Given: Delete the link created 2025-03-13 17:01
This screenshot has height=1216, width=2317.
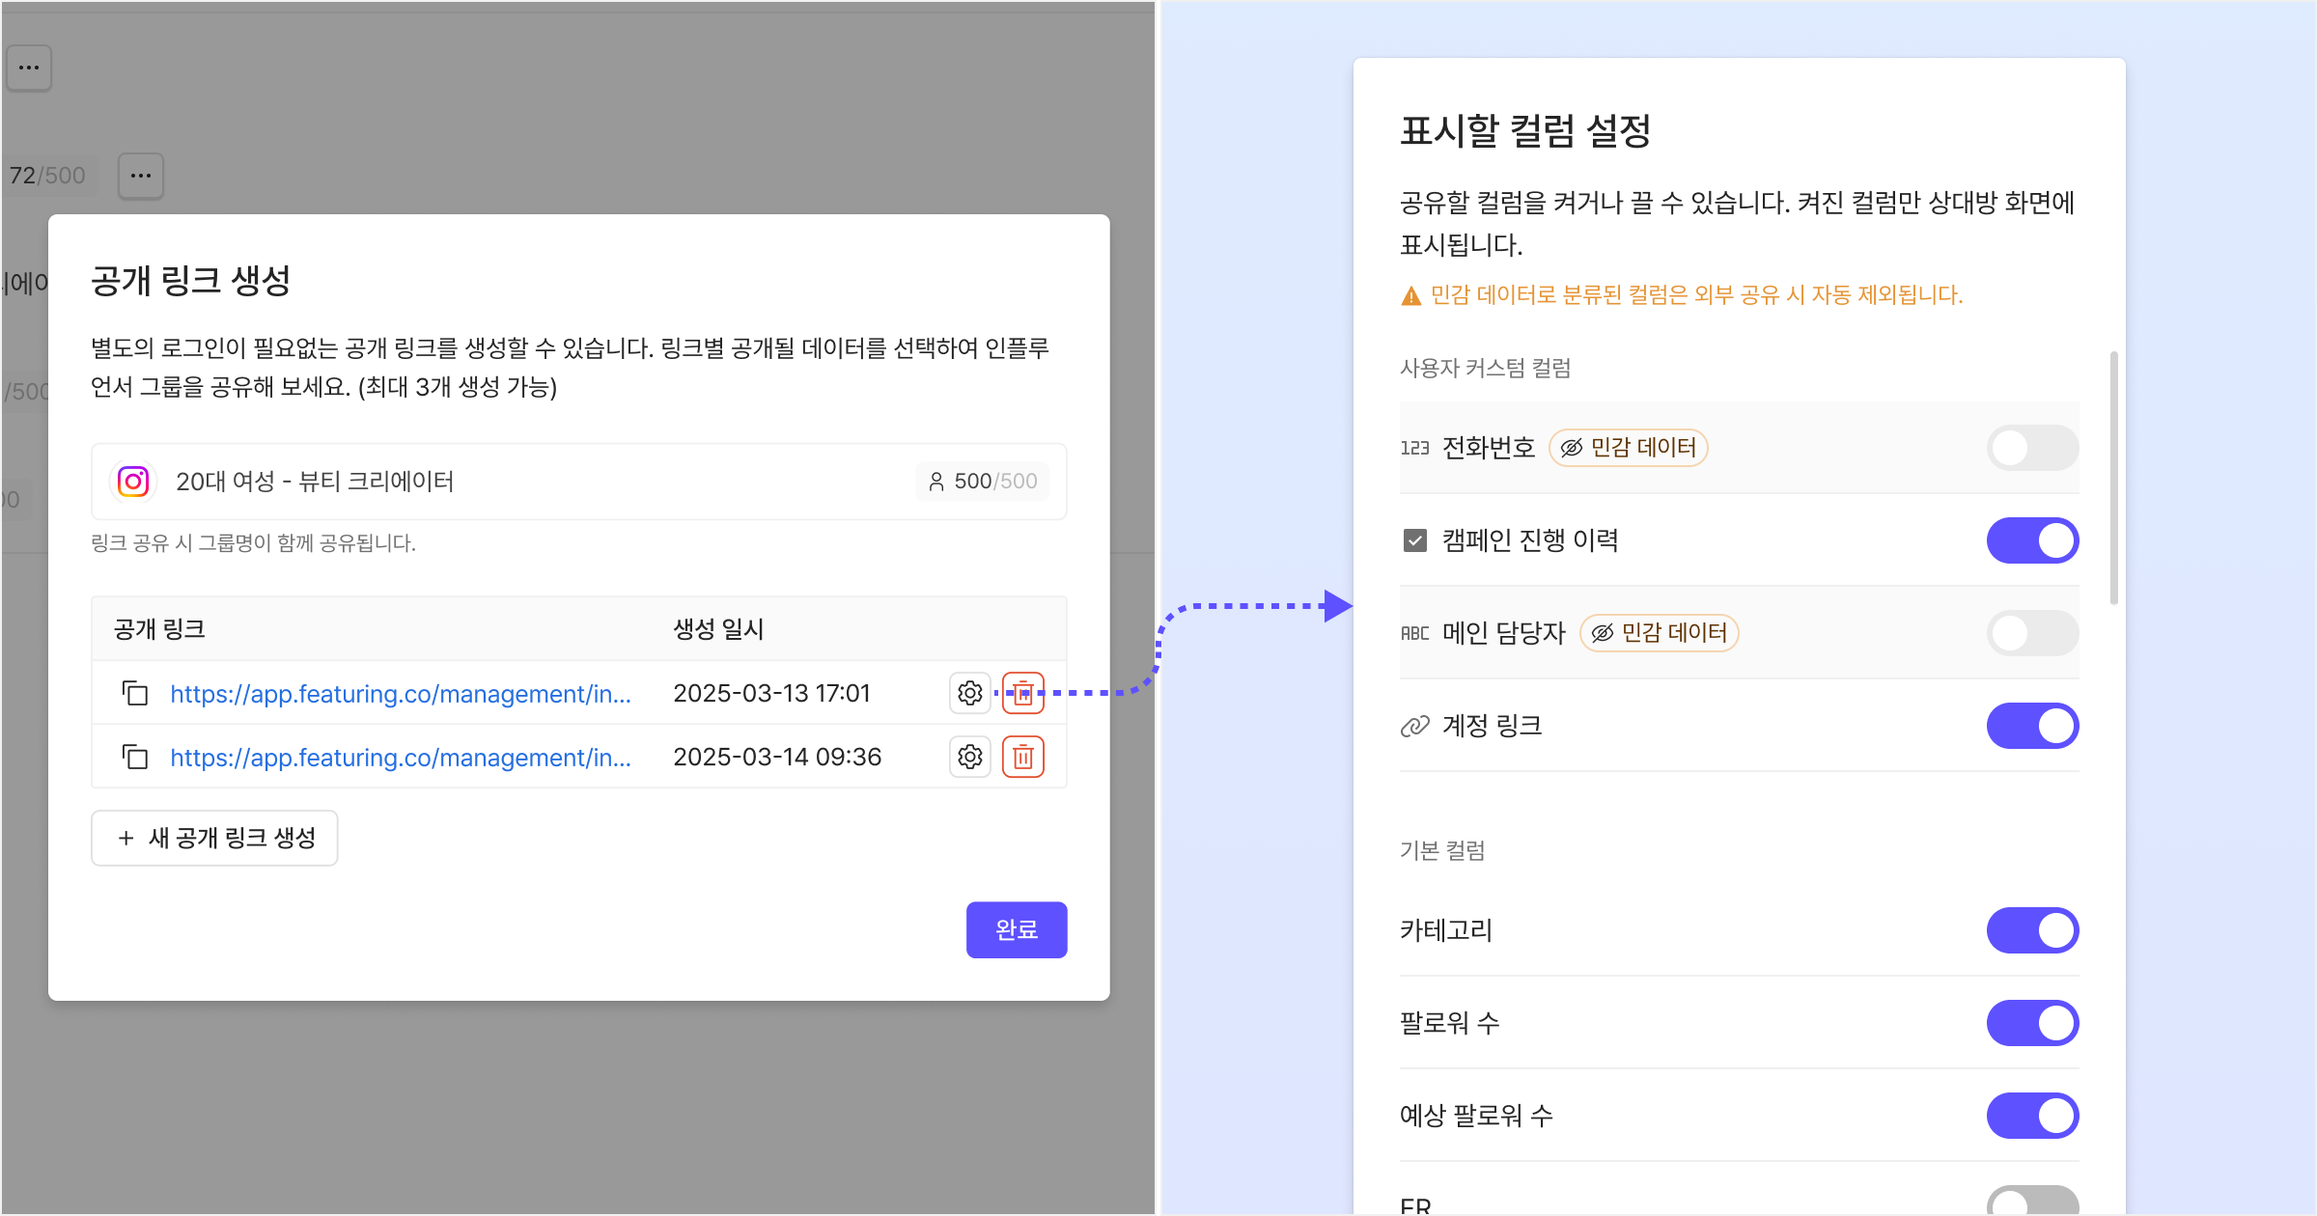Looking at the screenshot, I should click(x=1023, y=693).
